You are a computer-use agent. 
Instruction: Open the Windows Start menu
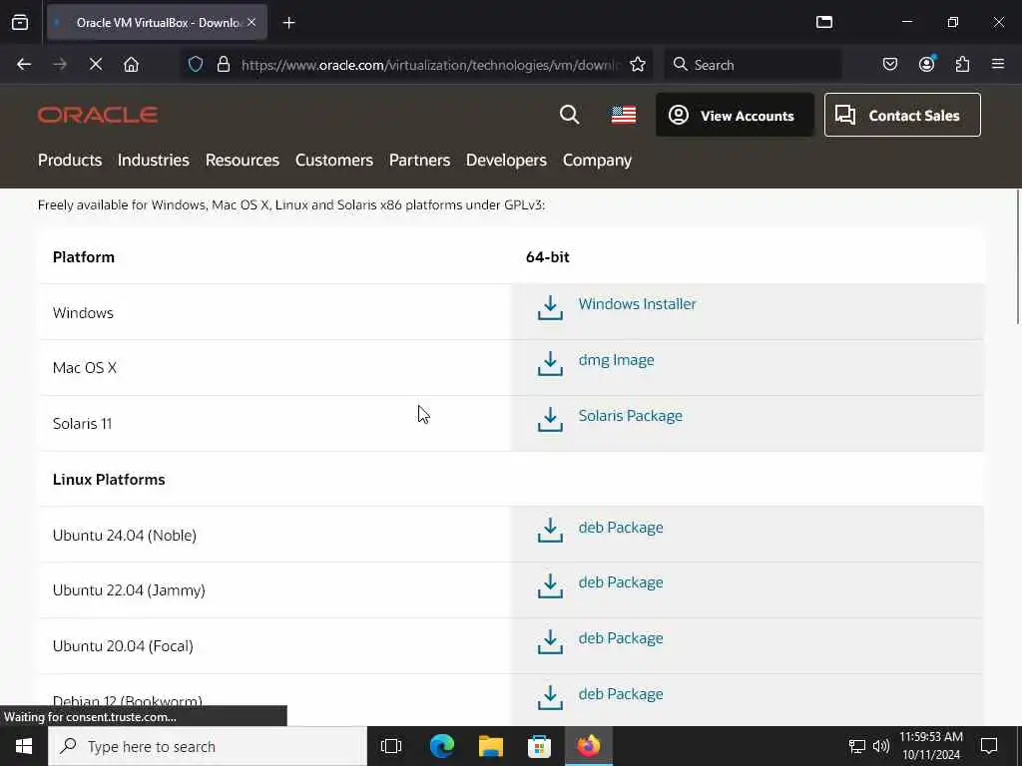[24, 746]
